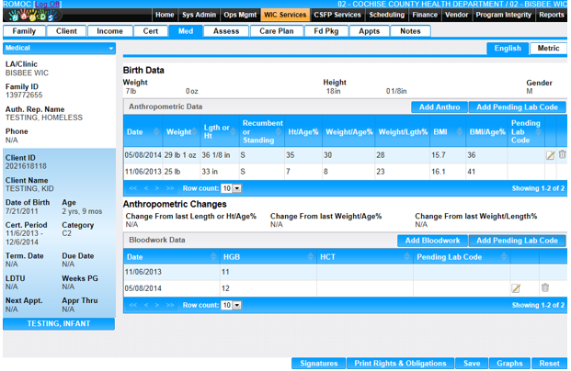Viewport: 571px width, 371px height.
Task: Click the Reset button
Action: coord(549,364)
